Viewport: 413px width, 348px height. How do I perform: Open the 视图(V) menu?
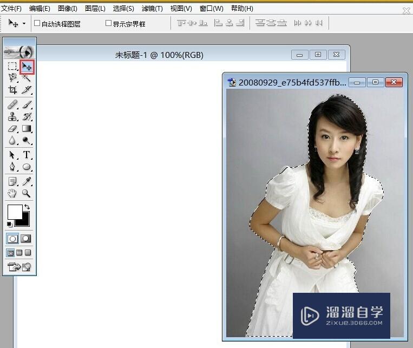[181, 9]
